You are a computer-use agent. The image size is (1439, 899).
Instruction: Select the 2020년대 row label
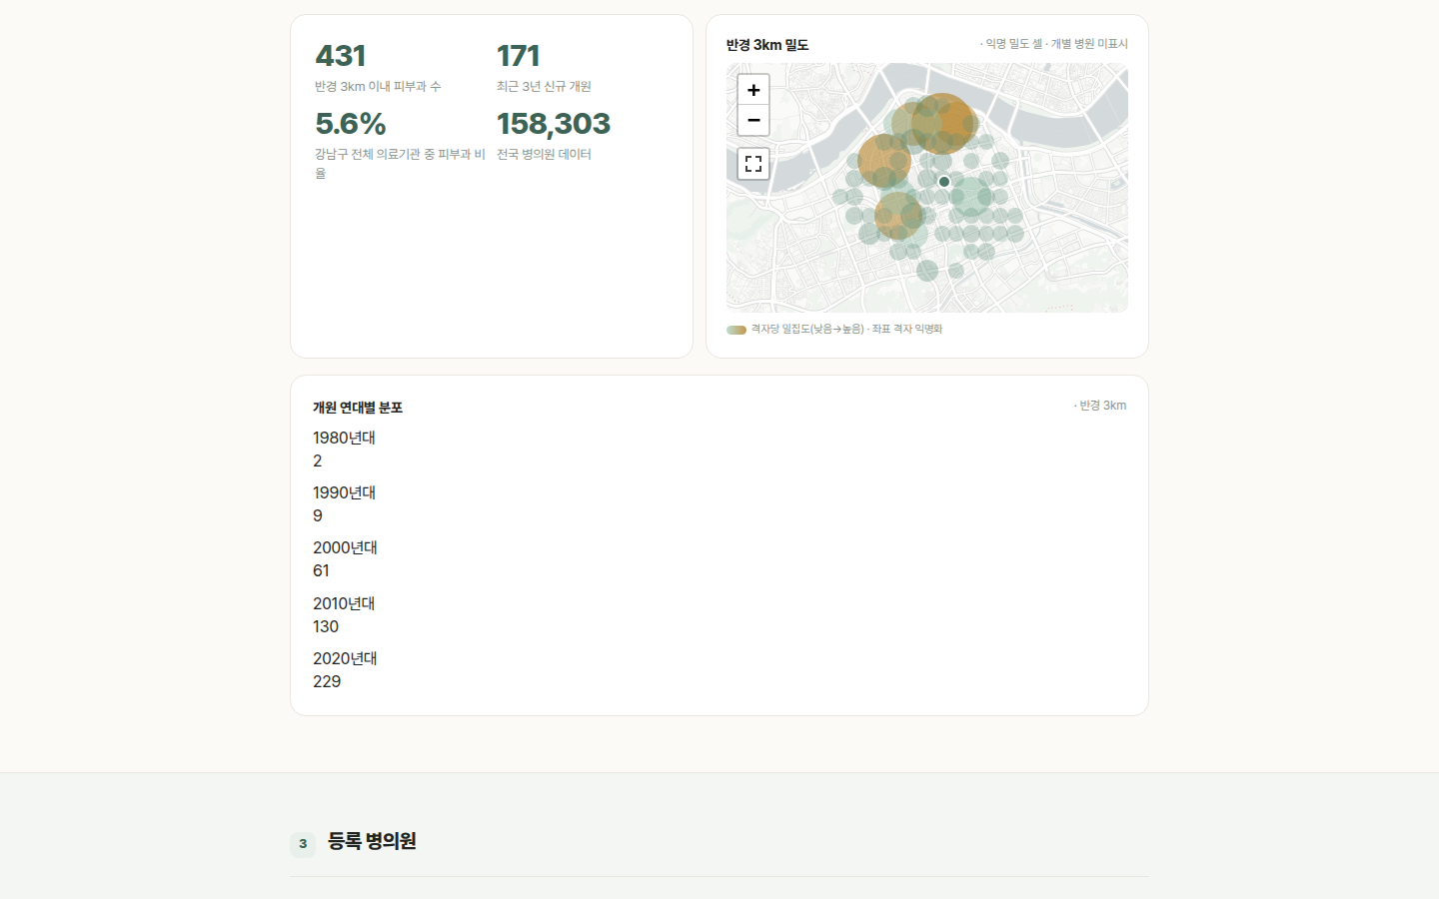pyautogui.click(x=345, y=659)
